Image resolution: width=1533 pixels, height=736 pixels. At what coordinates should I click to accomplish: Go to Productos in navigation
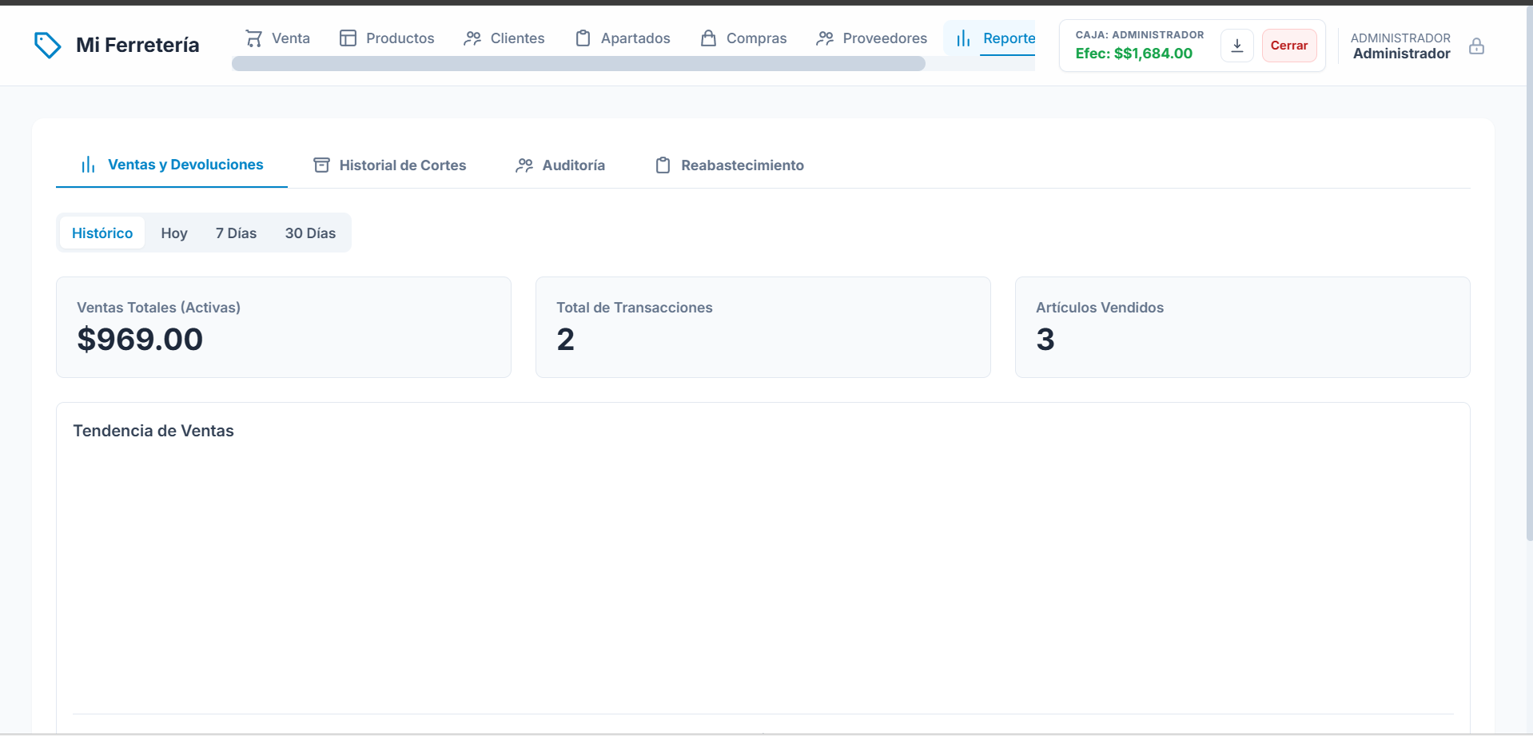(387, 38)
